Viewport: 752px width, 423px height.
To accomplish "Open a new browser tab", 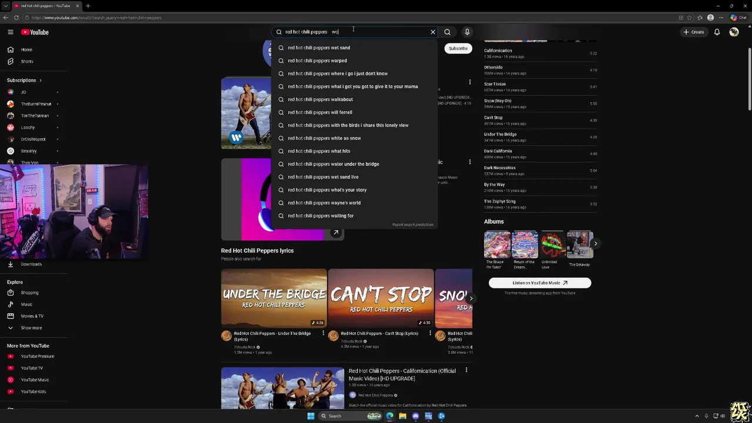I will click(88, 6).
